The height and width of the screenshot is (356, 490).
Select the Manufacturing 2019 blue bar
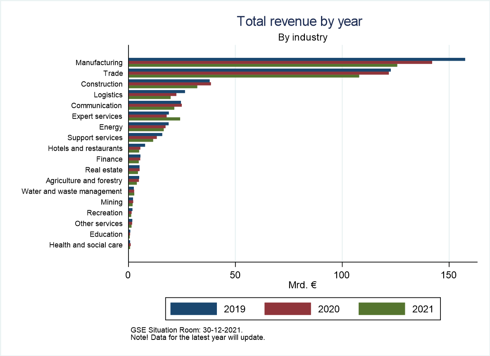point(297,59)
